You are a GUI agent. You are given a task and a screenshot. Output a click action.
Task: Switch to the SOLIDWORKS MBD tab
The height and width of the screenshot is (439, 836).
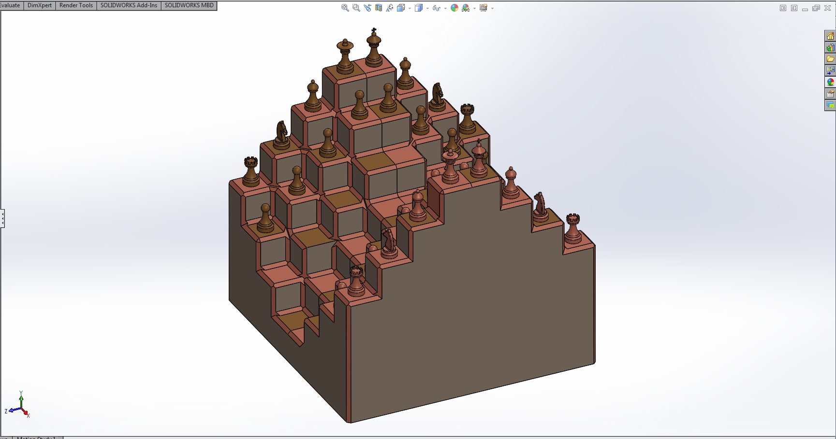(x=189, y=5)
